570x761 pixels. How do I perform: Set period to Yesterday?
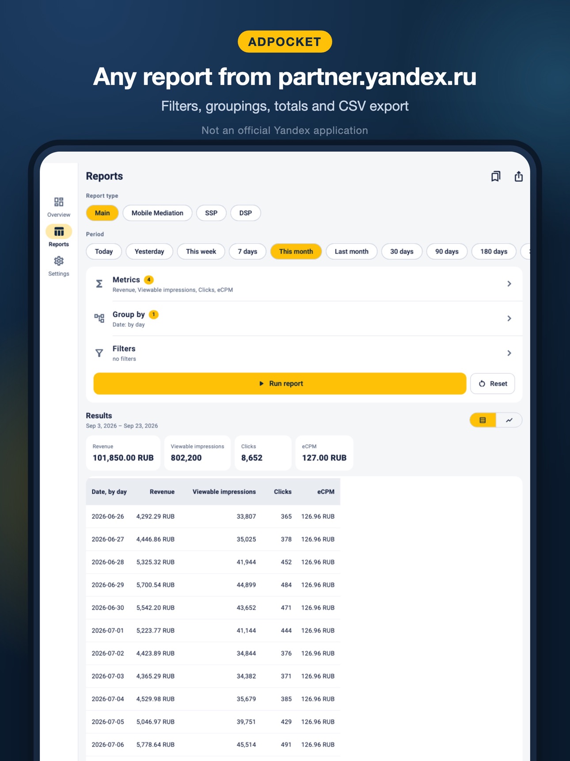pyautogui.click(x=149, y=251)
